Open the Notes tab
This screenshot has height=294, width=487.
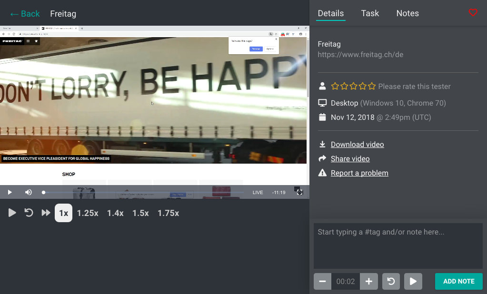(407, 13)
